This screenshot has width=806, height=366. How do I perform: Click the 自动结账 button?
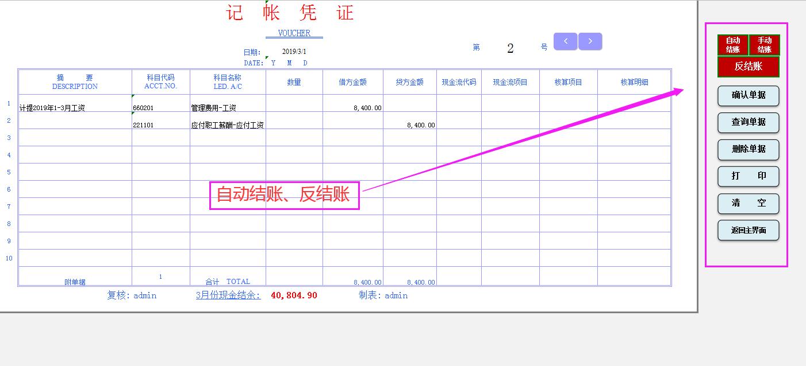(732, 44)
